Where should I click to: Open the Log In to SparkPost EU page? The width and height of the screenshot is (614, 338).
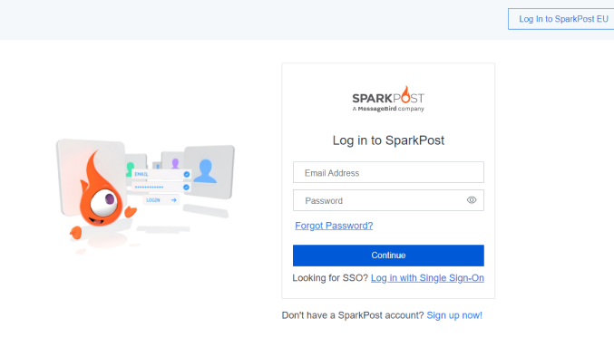point(562,19)
